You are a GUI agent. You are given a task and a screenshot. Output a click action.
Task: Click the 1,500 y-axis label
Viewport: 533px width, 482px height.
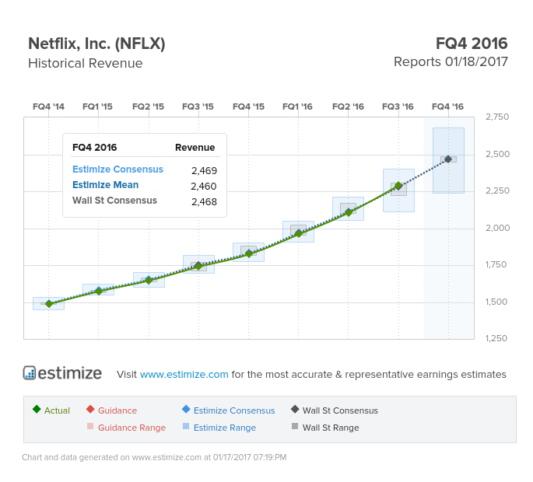point(496,302)
